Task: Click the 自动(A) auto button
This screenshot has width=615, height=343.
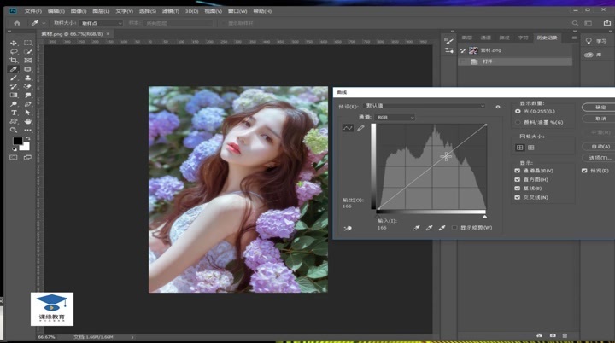Action: pos(600,147)
